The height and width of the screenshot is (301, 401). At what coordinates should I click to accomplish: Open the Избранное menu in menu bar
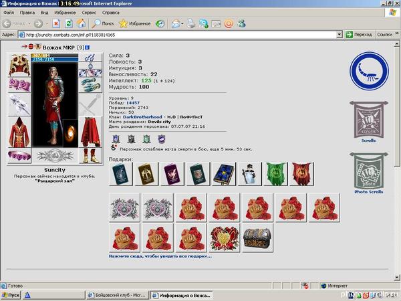[65, 12]
